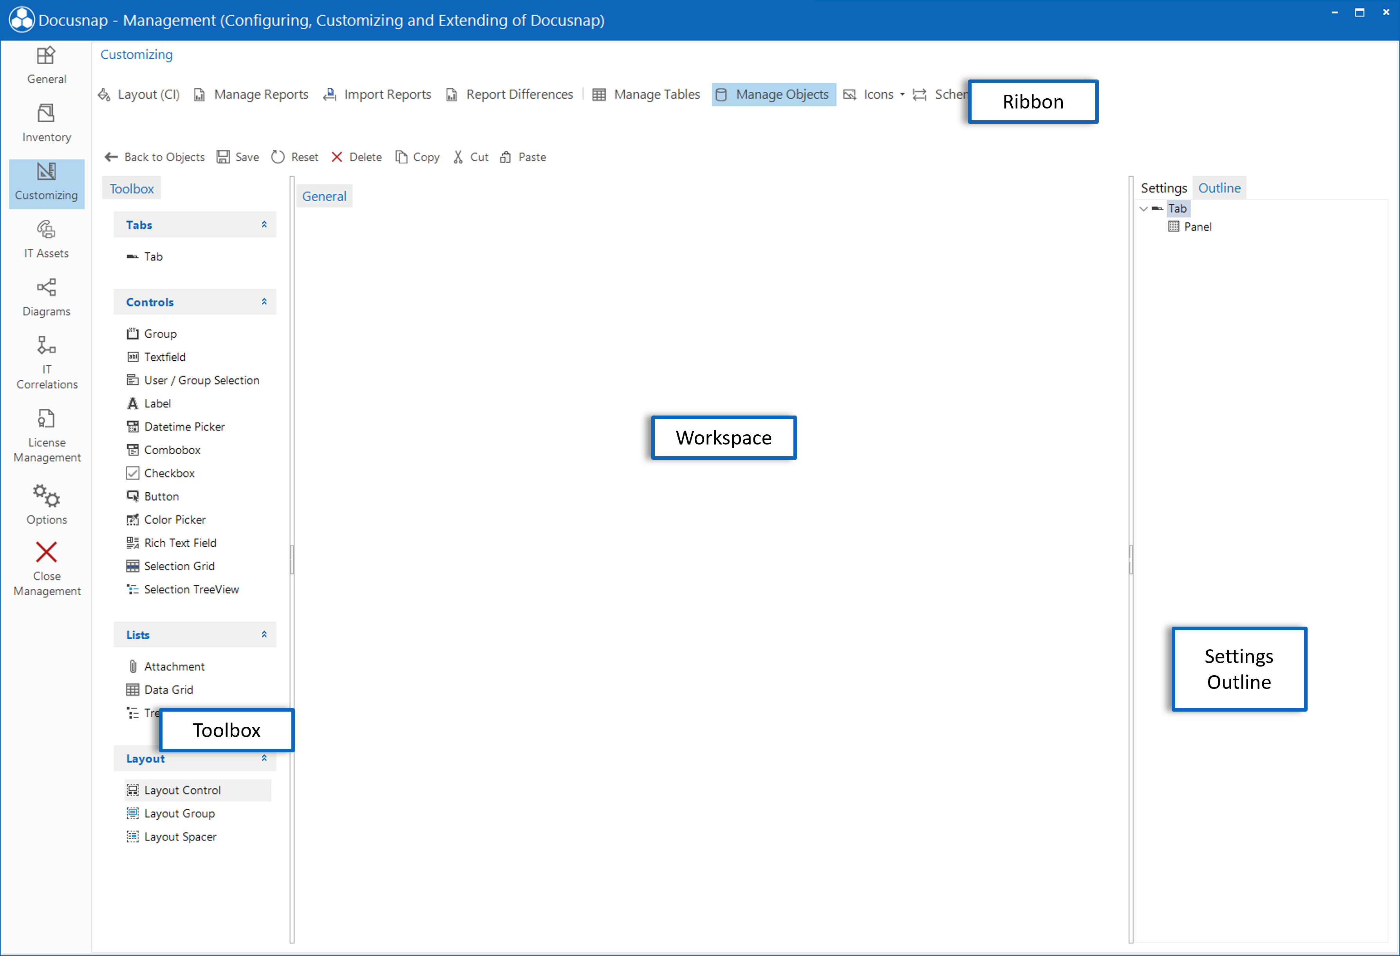Switch to the Settings tab

(1163, 188)
